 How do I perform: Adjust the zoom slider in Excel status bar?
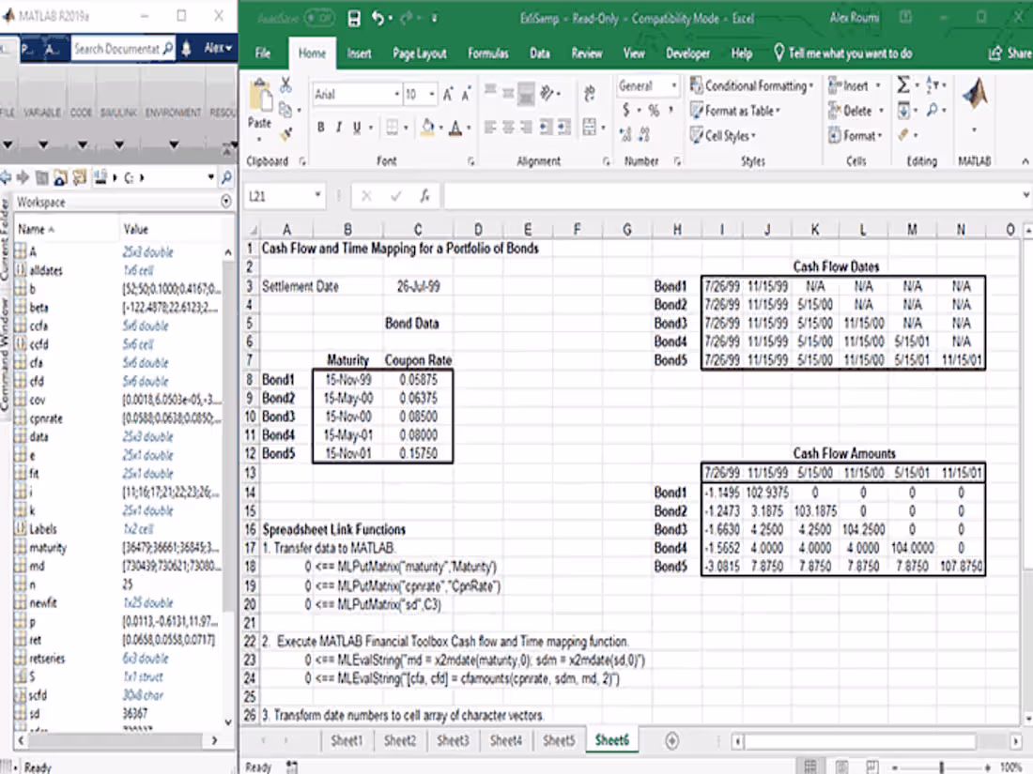939,766
